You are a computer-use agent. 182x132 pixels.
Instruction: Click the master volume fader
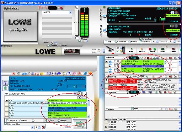pos(76,22)
